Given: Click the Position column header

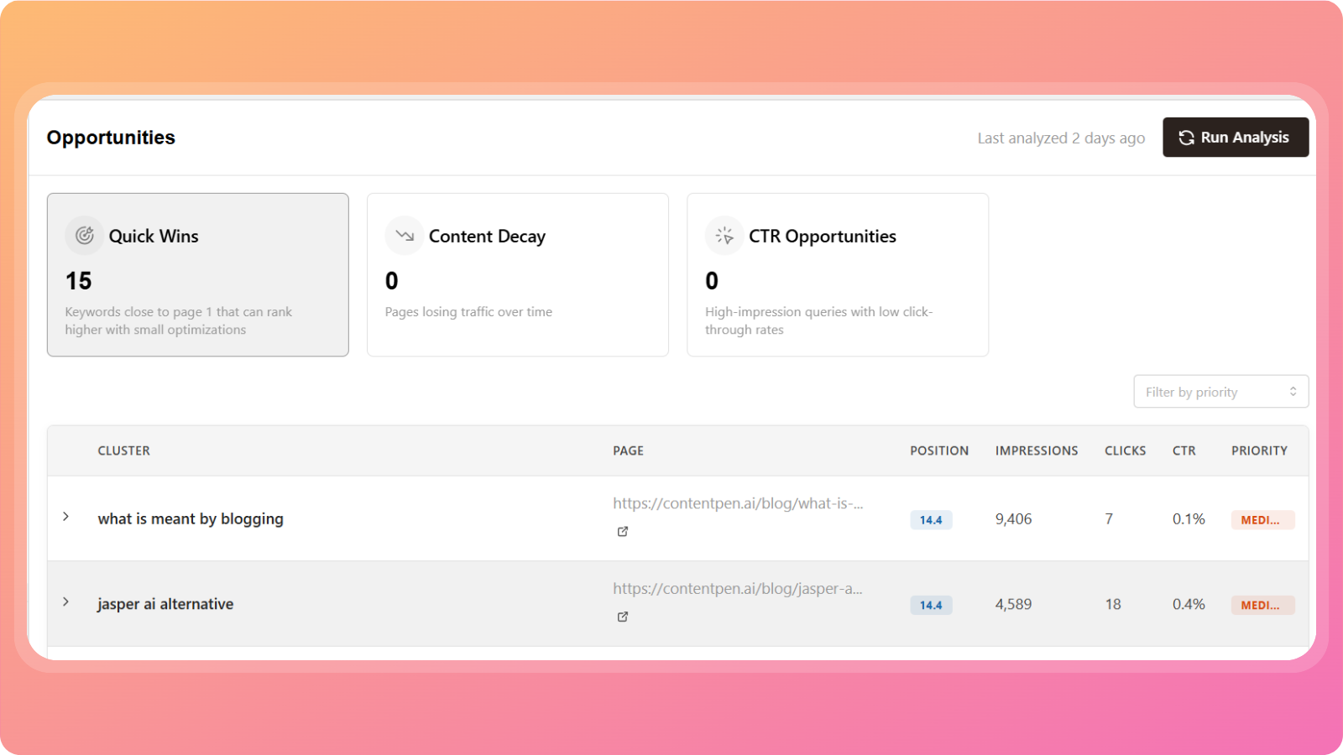Looking at the screenshot, I should [939, 450].
